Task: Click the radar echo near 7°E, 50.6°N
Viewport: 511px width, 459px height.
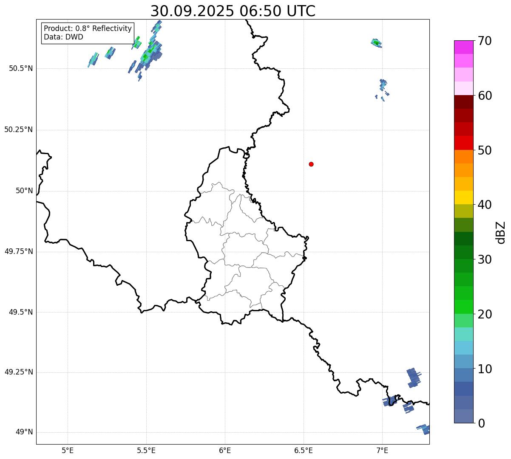Action: point(376,42)
